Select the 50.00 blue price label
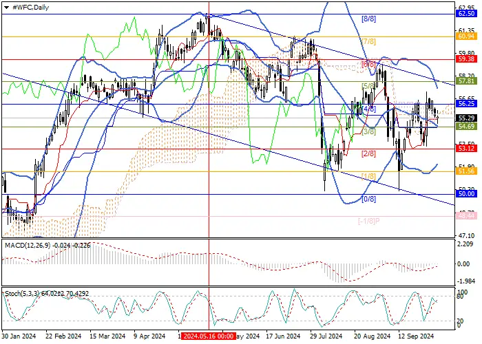The height and width of the screenshot is (344, 482). coord(466,194)
